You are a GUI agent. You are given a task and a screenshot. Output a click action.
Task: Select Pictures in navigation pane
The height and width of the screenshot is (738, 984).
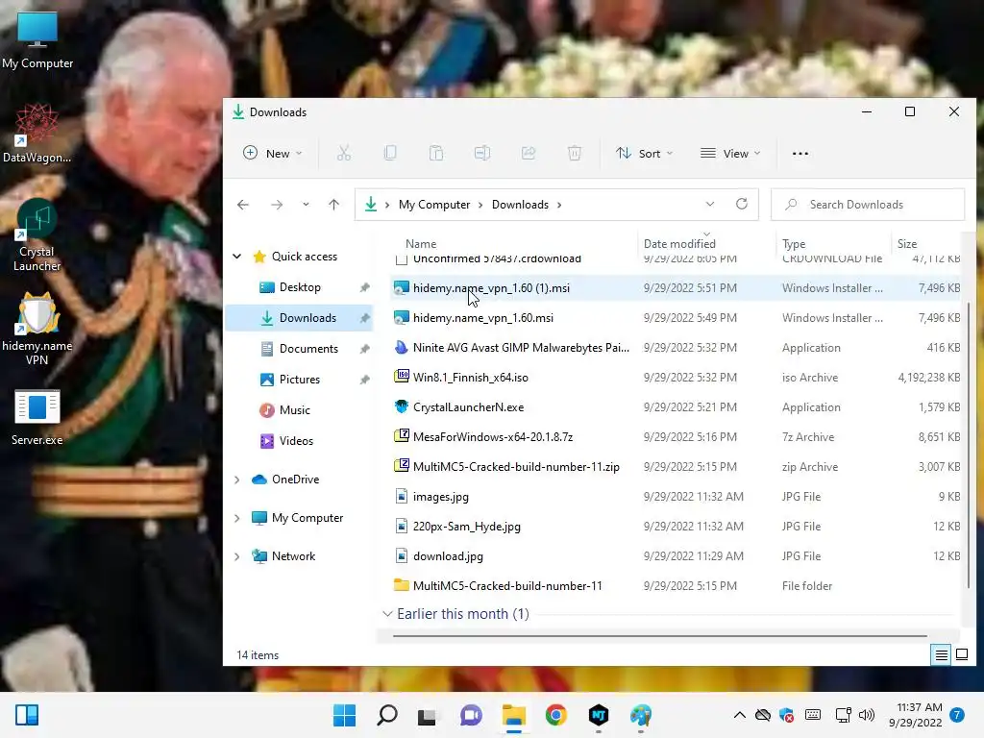pyautogui.click(x=300, y=379)
